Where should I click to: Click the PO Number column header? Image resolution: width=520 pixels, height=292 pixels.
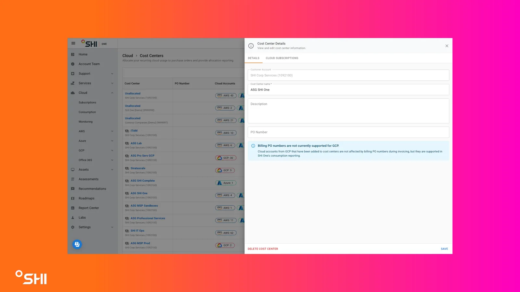pyautogui.click(x=182, y=83)
